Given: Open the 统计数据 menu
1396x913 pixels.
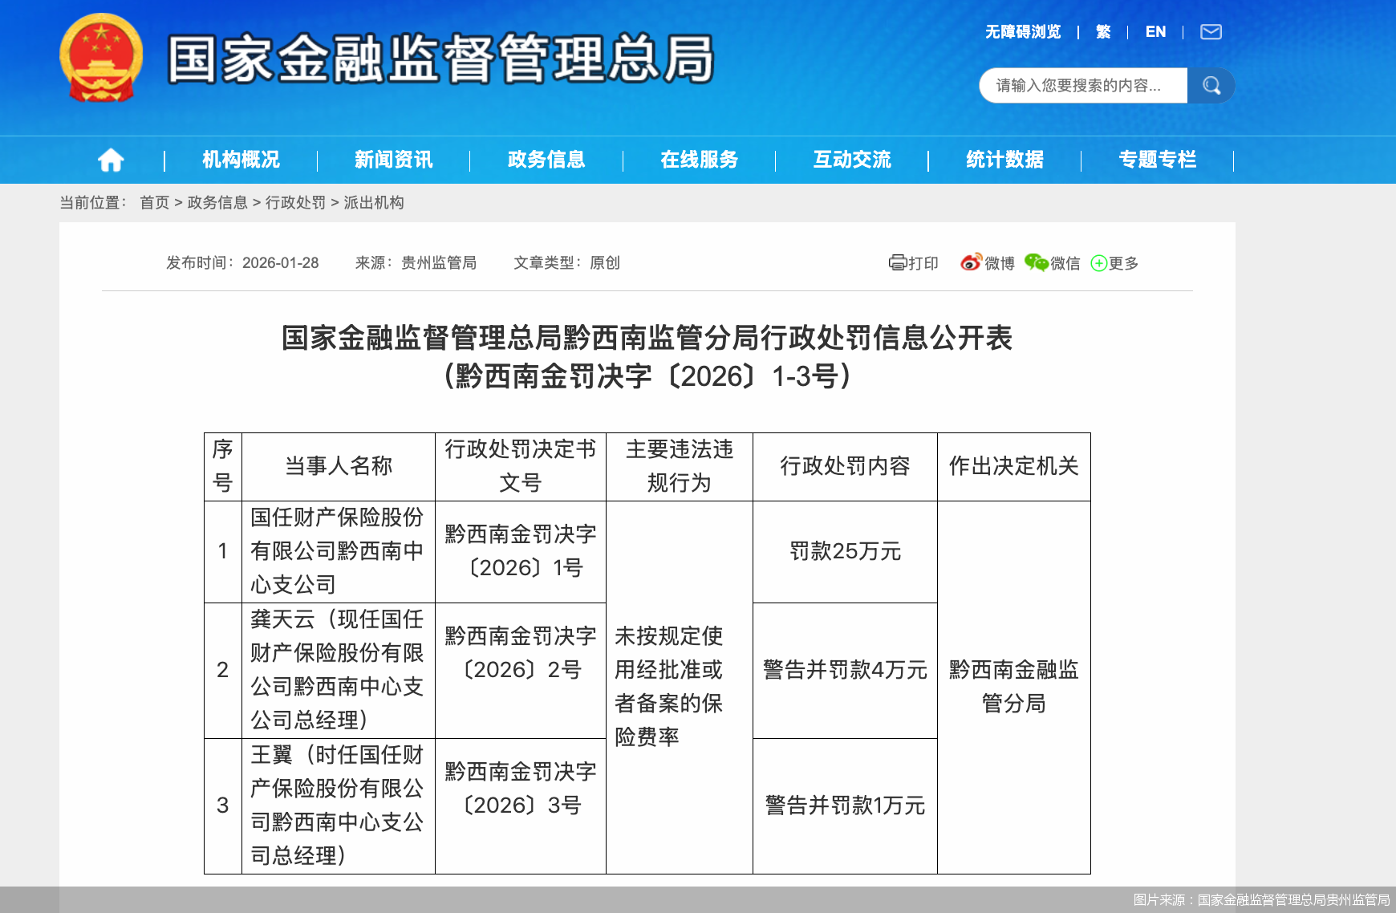Looking at the screenshot, I should tap(1004, 160).
